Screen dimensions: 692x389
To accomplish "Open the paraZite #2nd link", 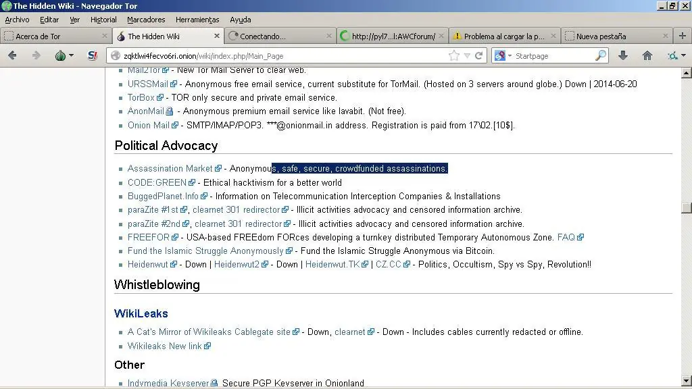I will click(154, 224).
